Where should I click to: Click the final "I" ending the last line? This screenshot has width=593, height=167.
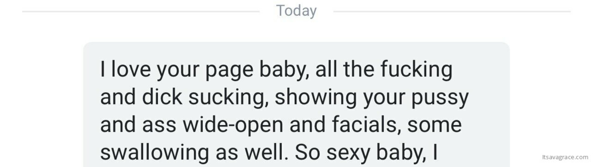[435, 152]
